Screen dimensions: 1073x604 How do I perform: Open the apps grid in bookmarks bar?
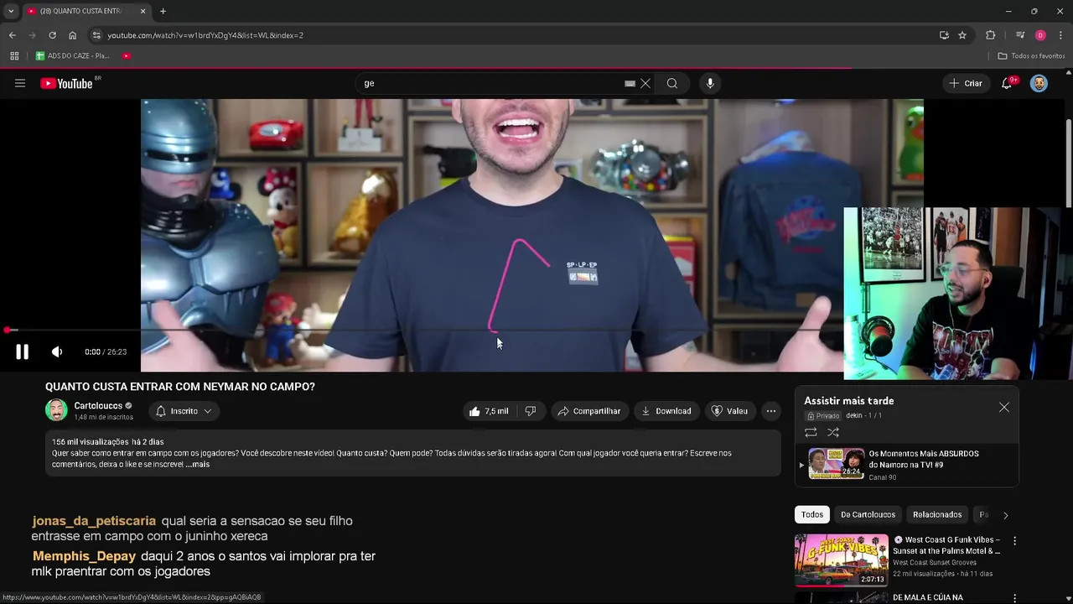14,56
